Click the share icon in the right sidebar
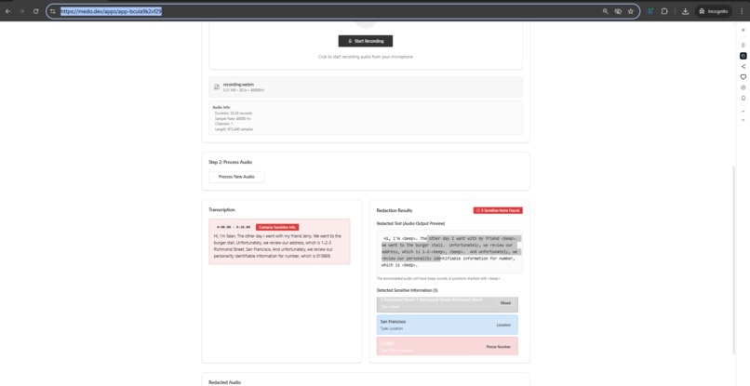Screen dimensions: 750x386 click(x=743, y=66)
